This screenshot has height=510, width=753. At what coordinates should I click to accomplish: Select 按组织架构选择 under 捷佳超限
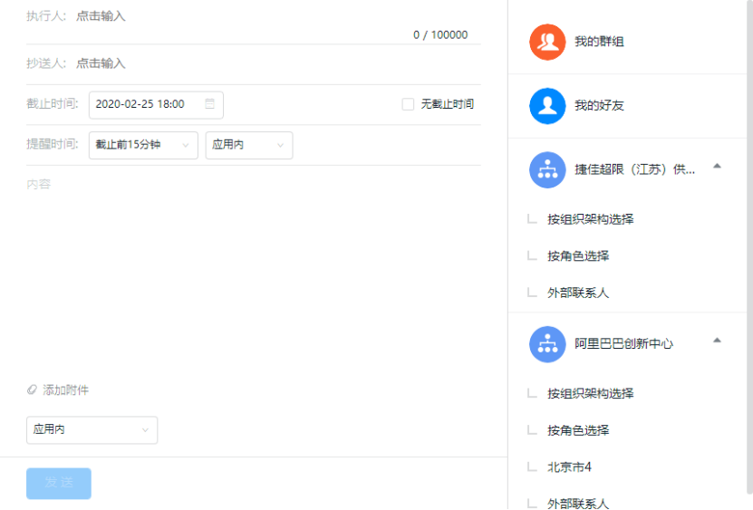pyautogui.click(x=590, y=219)
